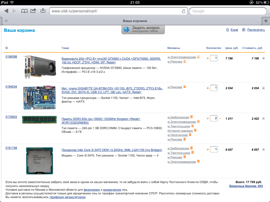Click stock bars icon beside motherboard's м.Рижская
This screenshot has width=270, height=202.
pos(185,87)
